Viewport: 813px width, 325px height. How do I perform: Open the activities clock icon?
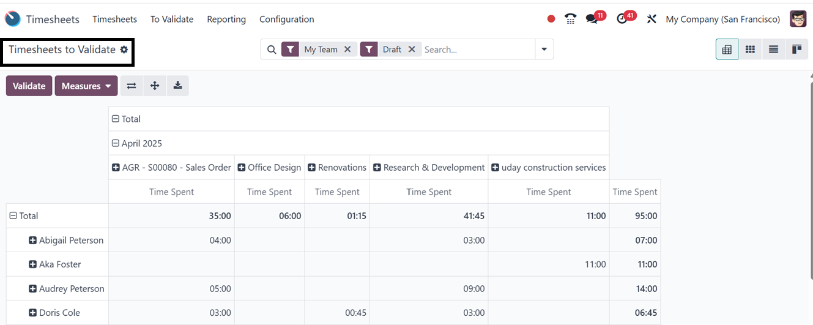tap(622, 19)
